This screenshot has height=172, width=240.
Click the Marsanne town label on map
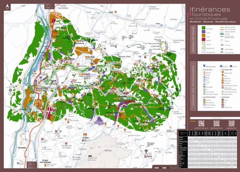tap(79, 43)
